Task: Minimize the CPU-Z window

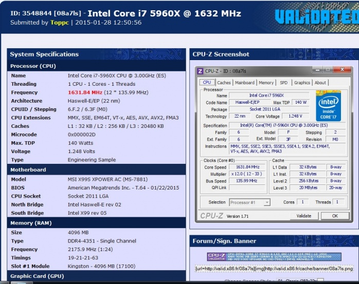Action: coord(317,69)
